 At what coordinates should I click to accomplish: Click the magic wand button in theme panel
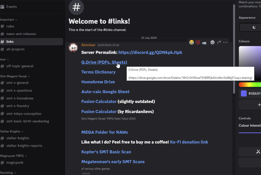(250, 152)
